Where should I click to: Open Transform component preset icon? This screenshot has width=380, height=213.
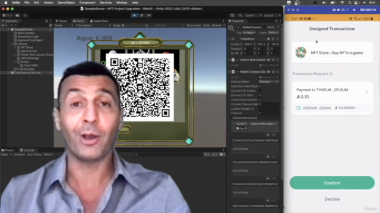click(x=273, y=39)
